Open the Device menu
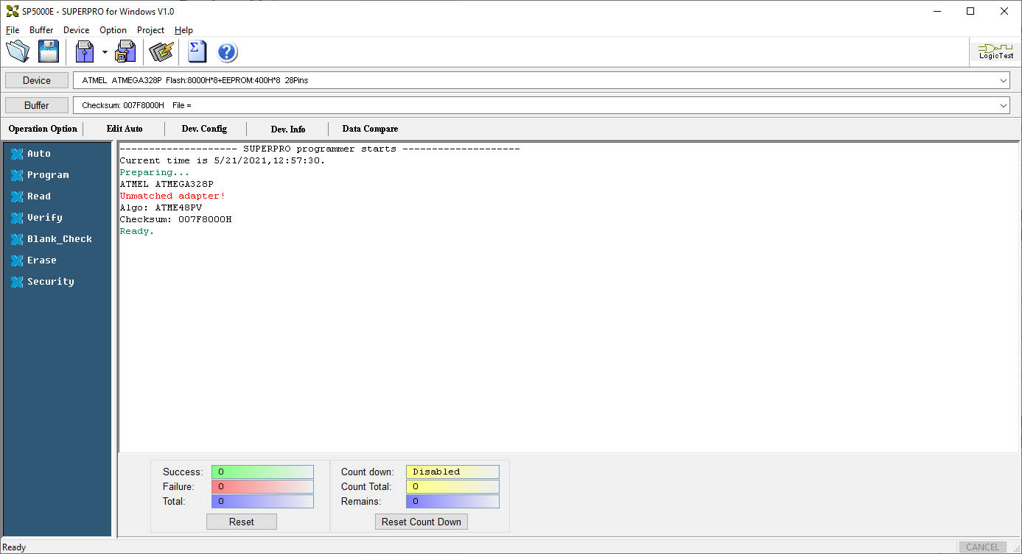This screenshot has width=1022, height=554. coord(76,30)
